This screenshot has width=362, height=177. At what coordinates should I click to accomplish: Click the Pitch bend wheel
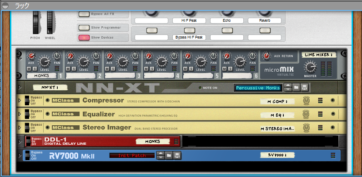(x=35, y=23)
